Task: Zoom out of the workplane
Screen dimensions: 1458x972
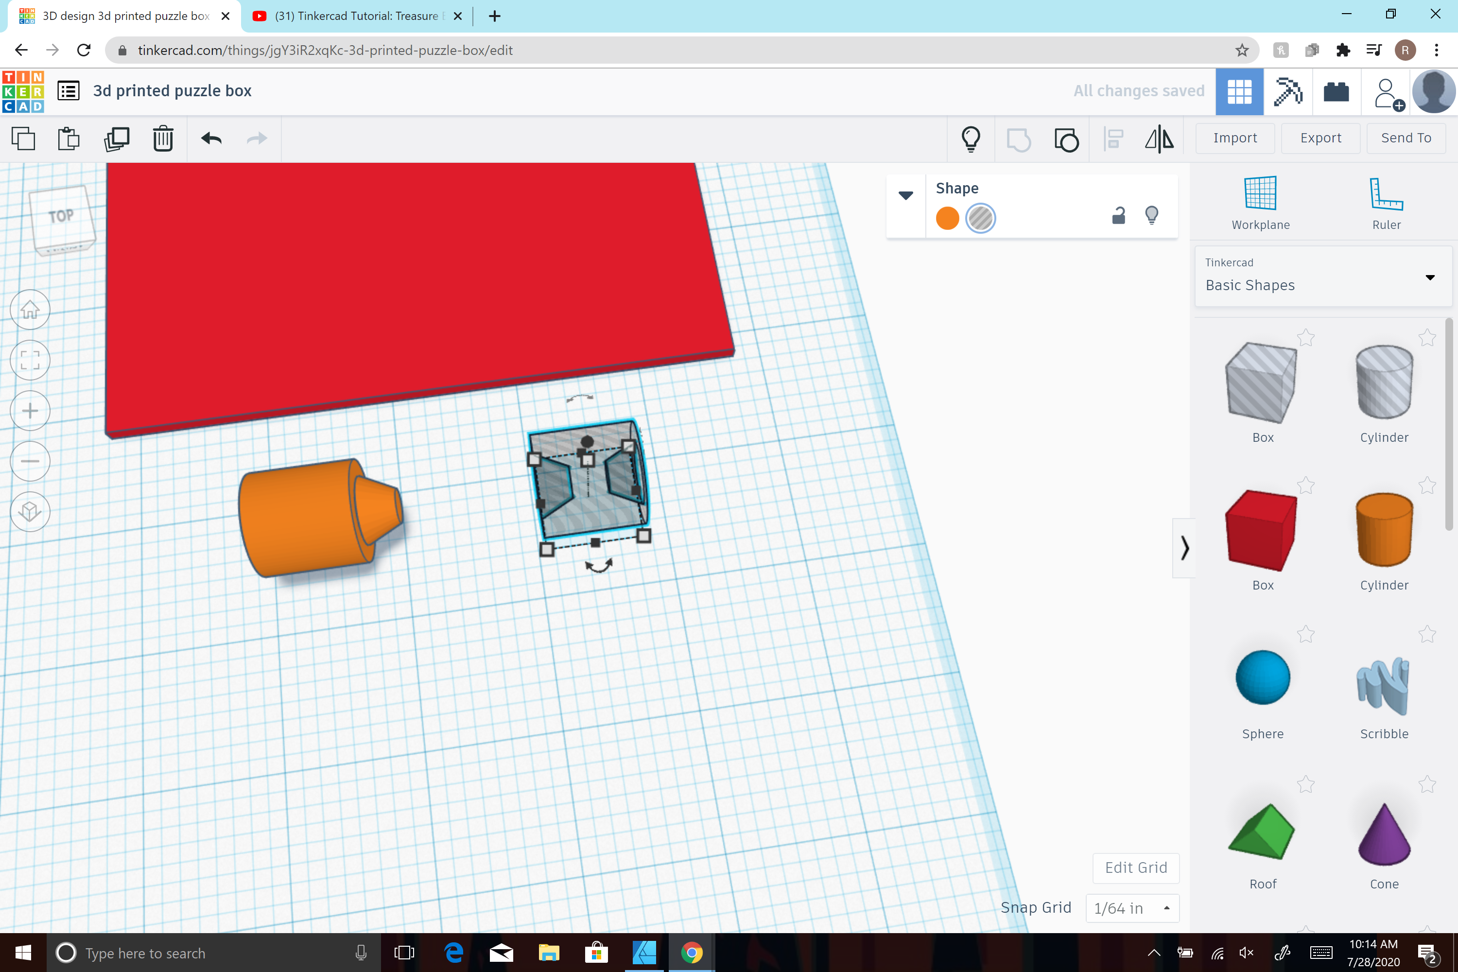Action: [30, 461]
